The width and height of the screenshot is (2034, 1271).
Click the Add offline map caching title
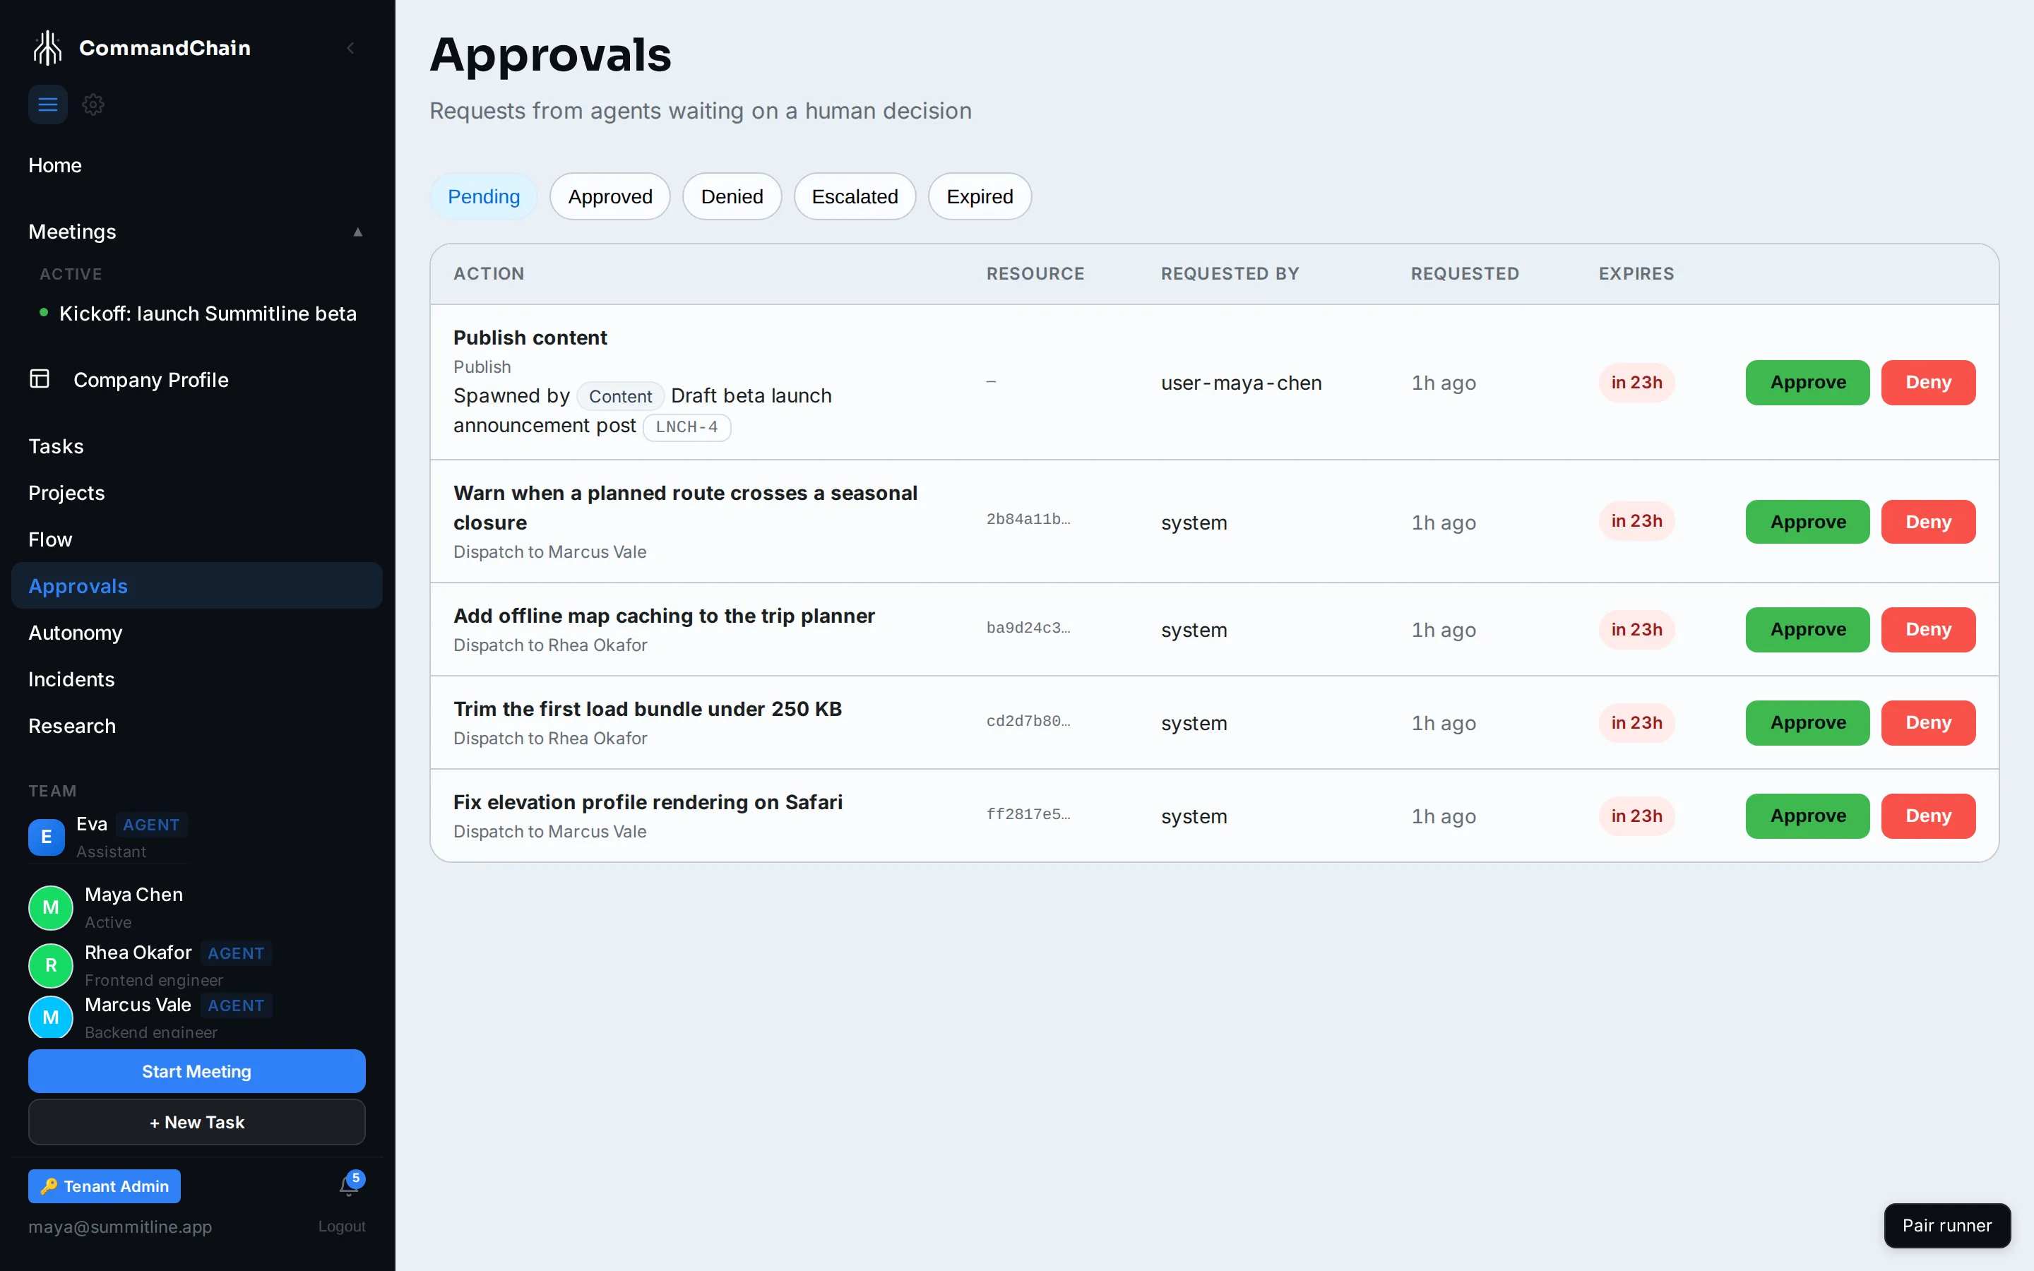(x=664, y=616)
